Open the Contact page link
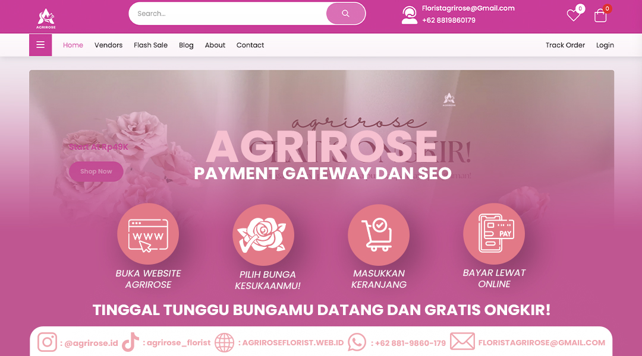Viewport: 642px width, 356px height. [x=250, y=45]
